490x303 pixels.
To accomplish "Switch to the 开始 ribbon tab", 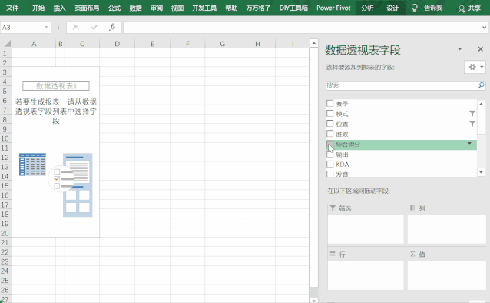I will click(38, 8).
